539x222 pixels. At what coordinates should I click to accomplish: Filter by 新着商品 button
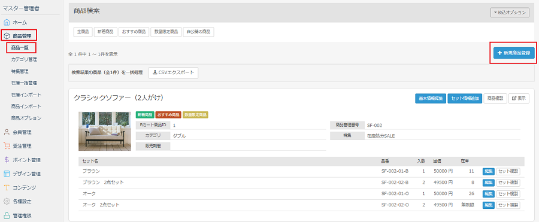(105, 32)
